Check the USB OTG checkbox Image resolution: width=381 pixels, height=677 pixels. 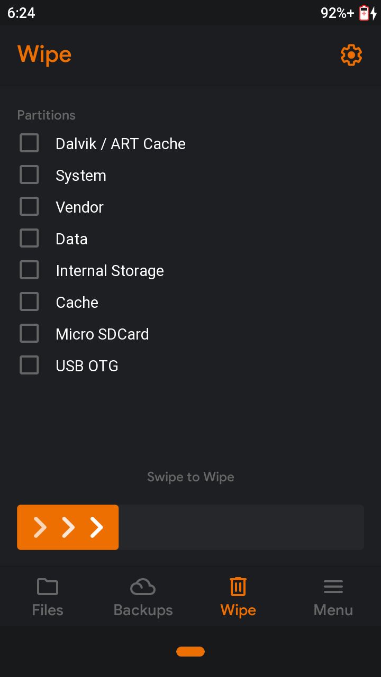[x=29, y=365]
